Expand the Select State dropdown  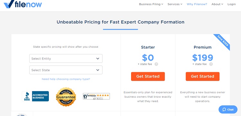[66, 70]
